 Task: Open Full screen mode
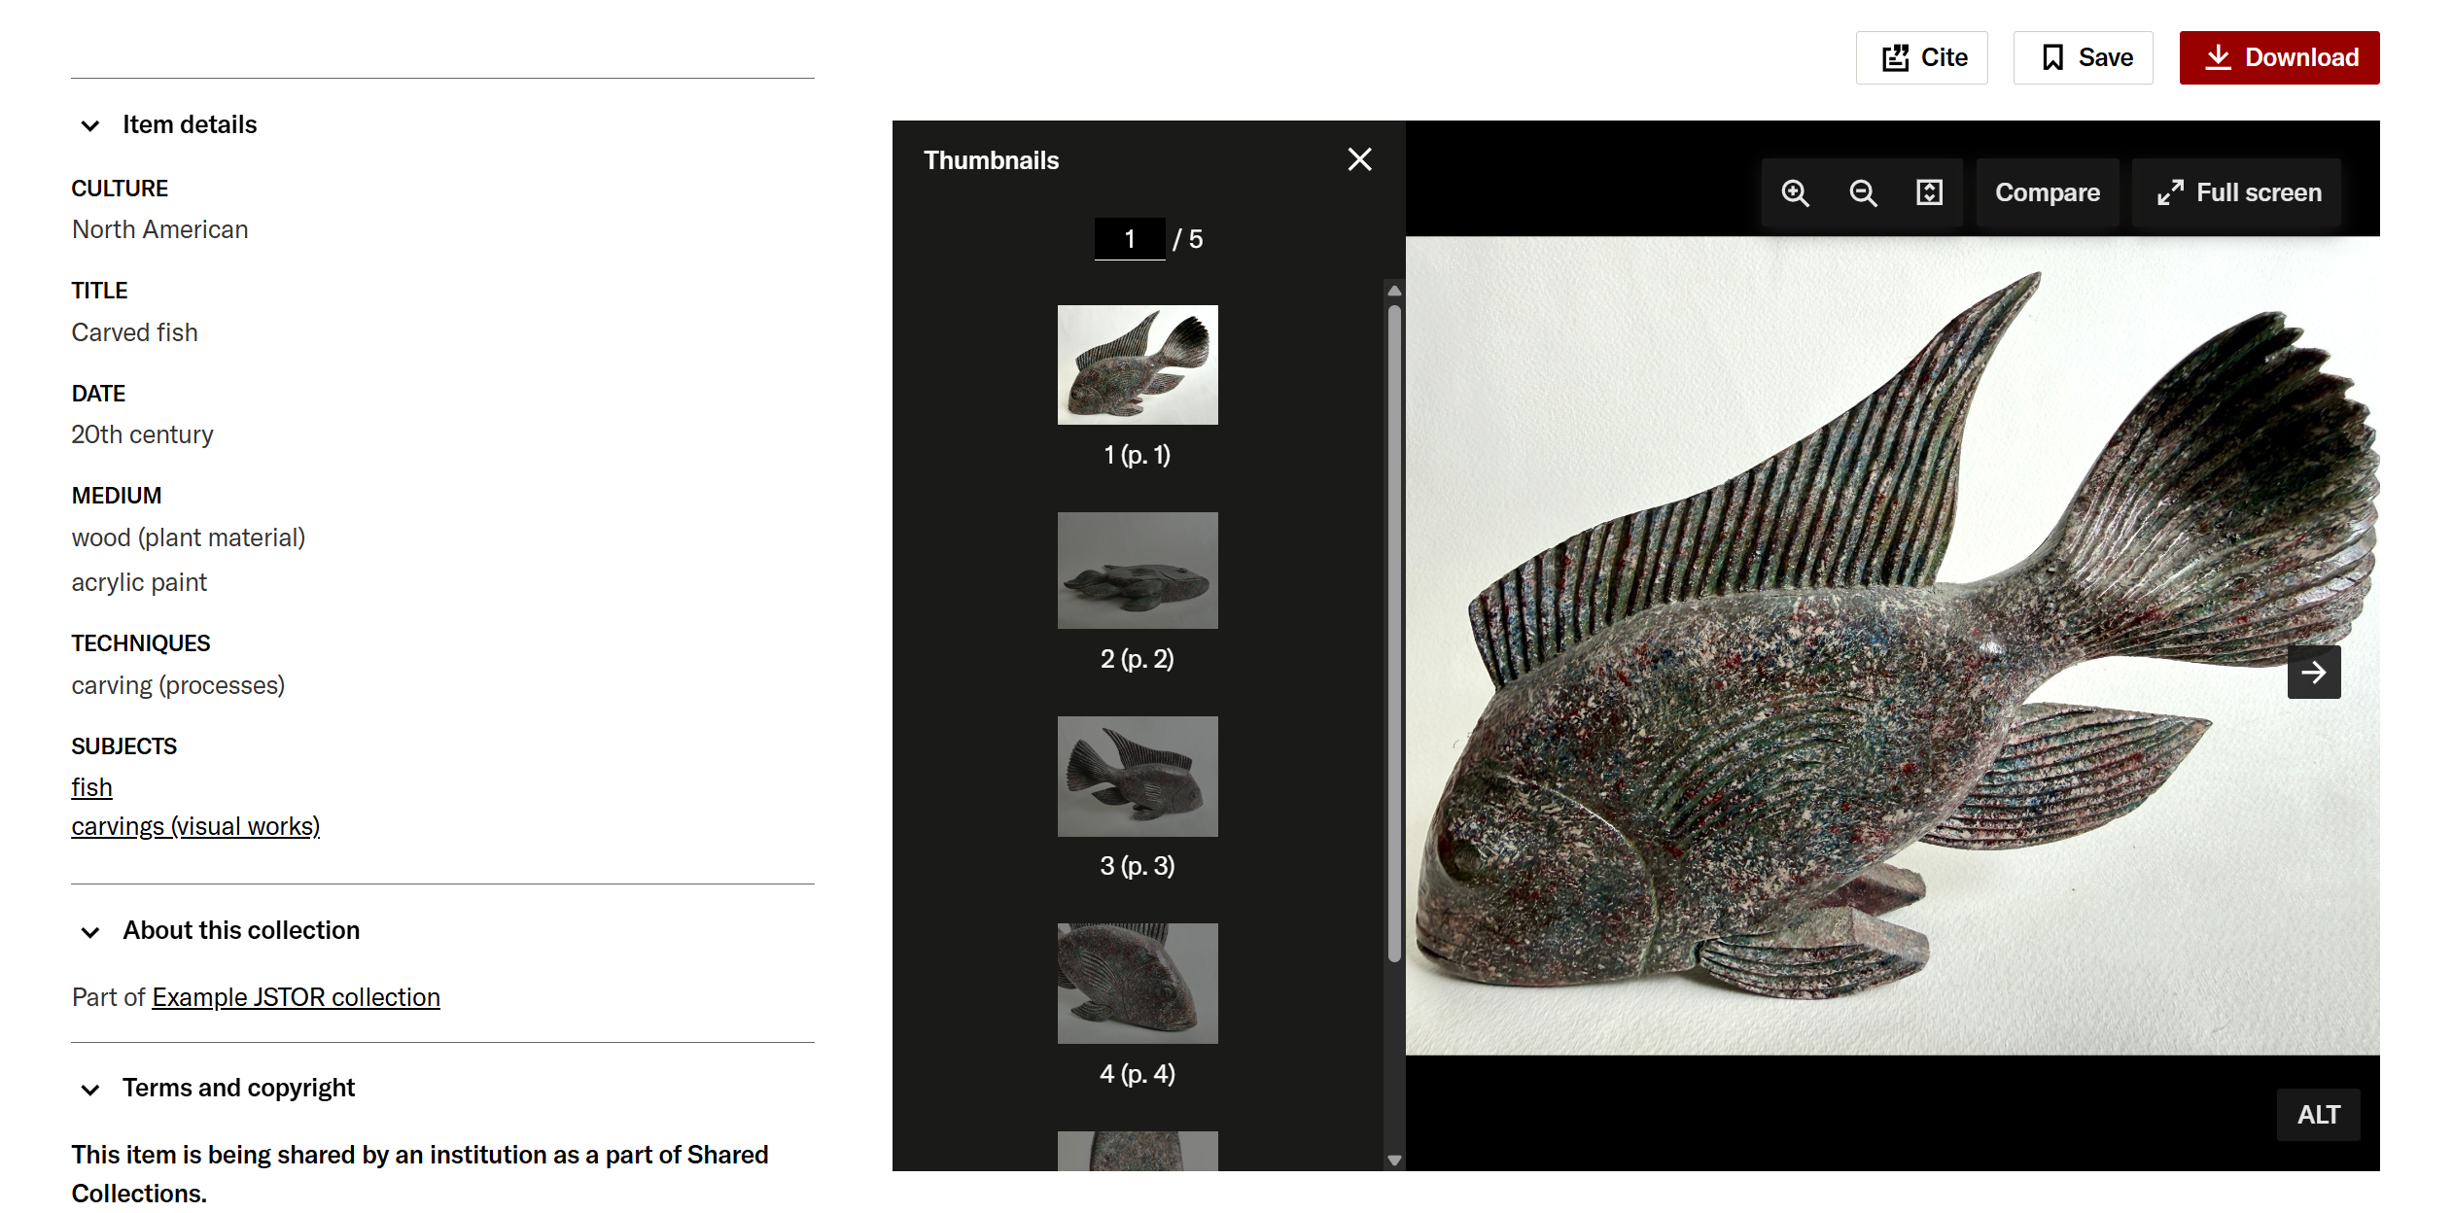coord(2238,192)
